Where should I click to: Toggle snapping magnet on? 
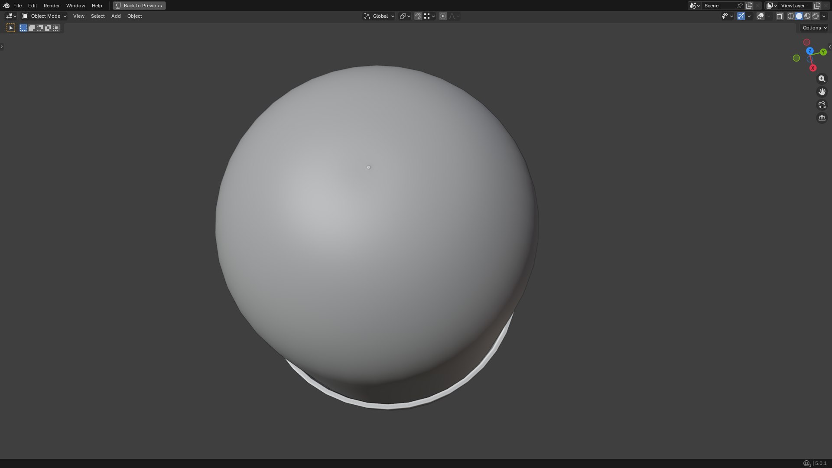[x=418, y=16]
